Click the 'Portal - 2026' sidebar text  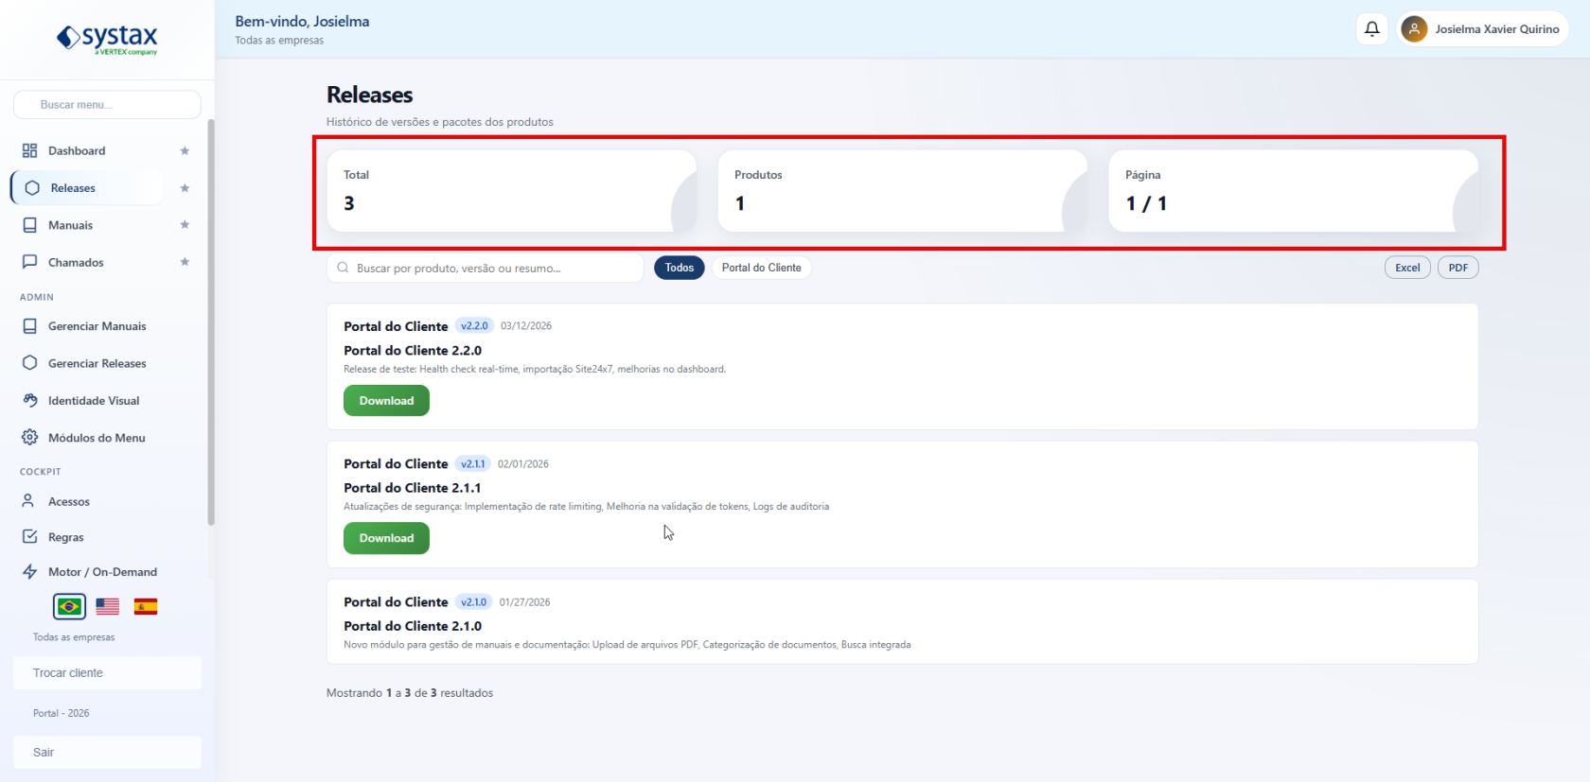tap(62, 713)
